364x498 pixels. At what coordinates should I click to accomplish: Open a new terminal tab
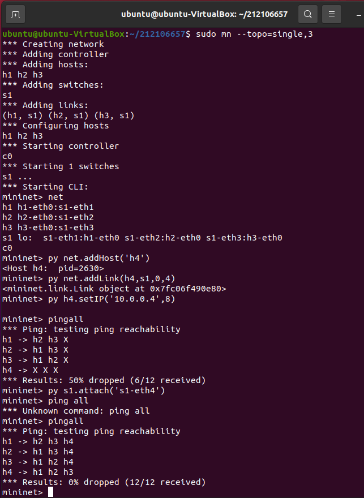point(16,14)
